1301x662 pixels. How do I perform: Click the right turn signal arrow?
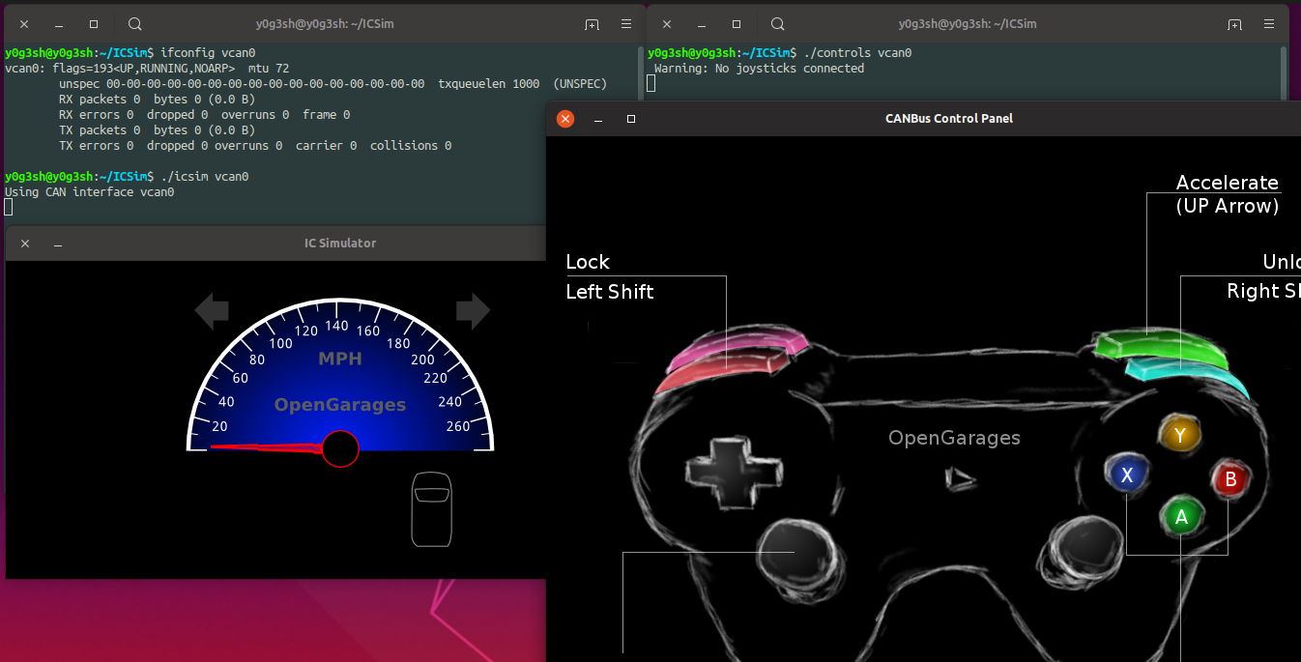pyautogui.click(x=474, y=311)
